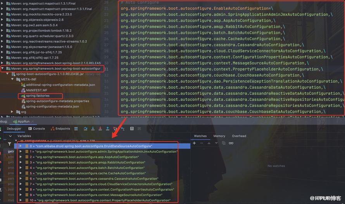Select the Watches tab
The height and width of the screenshot is (204, 345).
pos(200,136)
